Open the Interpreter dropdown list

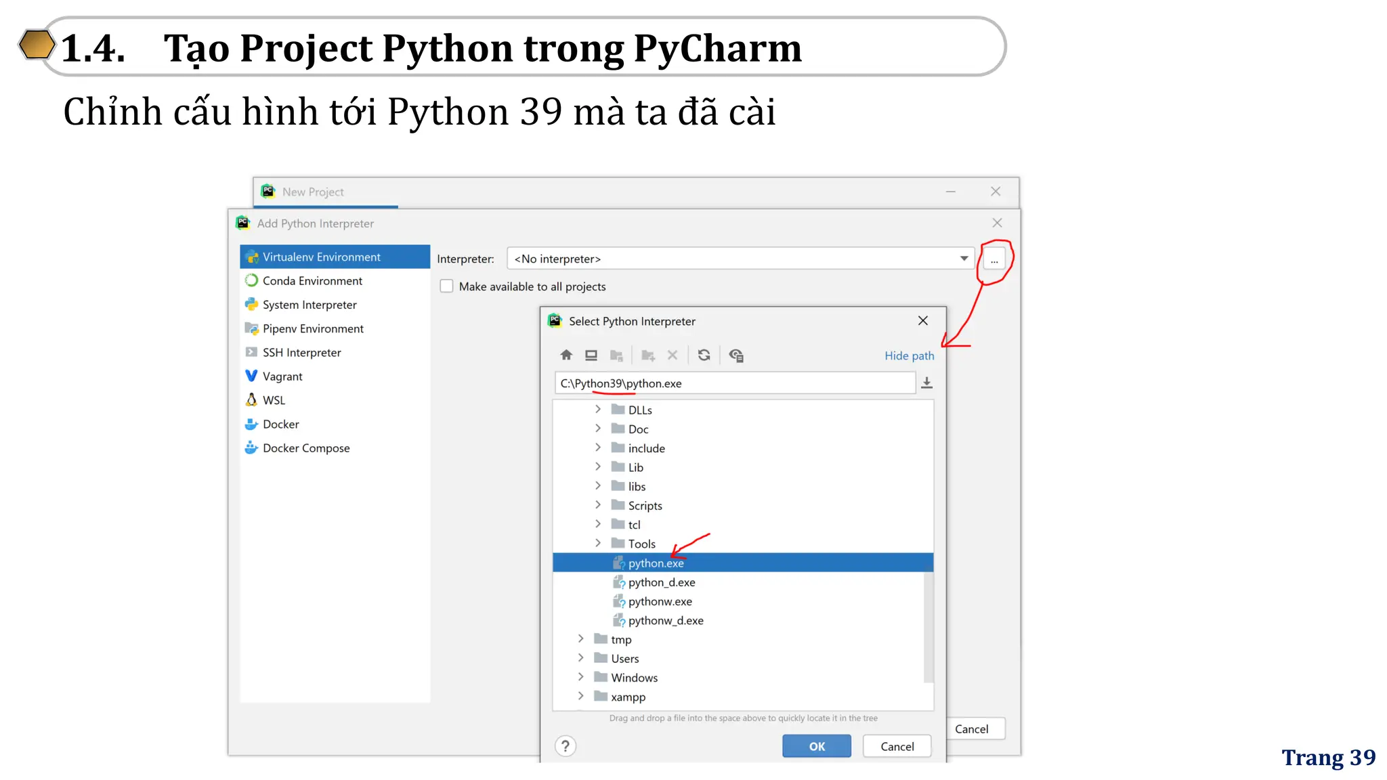click(964, 259)
